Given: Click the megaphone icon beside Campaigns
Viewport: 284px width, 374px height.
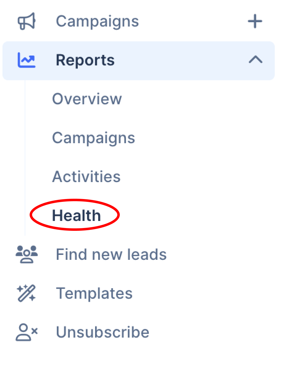Looking at the screenshot, I should click(26, 22).
